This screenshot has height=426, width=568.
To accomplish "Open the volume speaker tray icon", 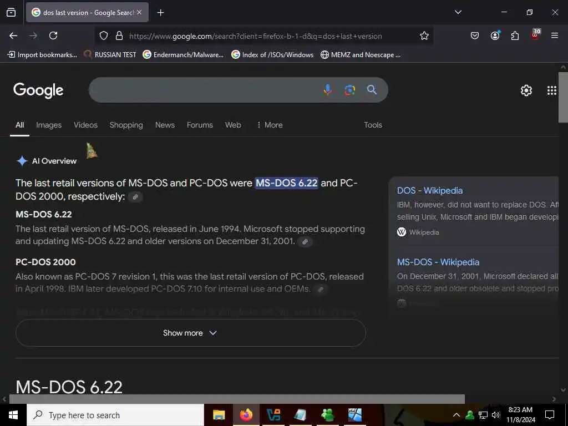I will click(x=496, y=415).
